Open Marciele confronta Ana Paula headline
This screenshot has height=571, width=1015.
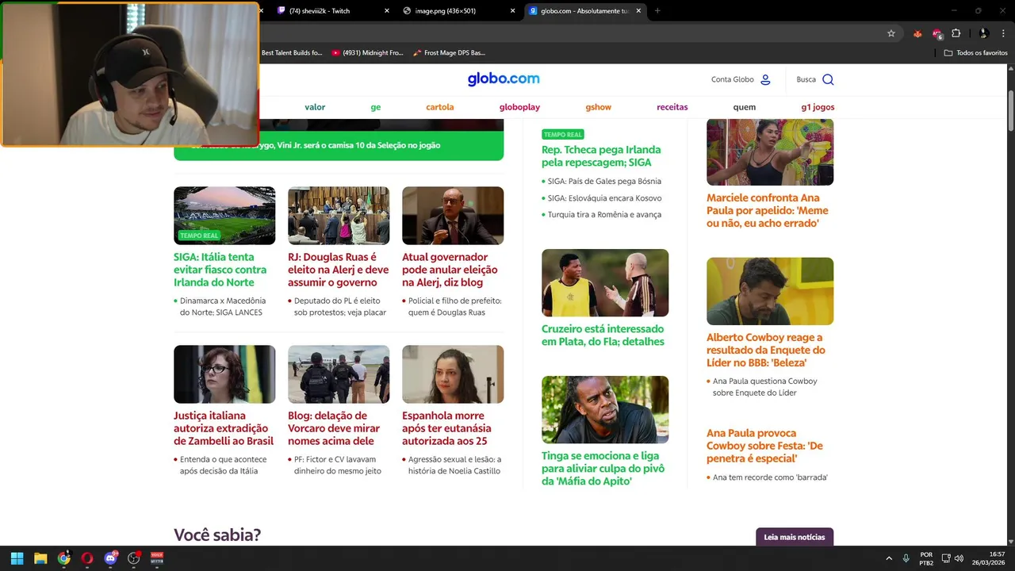(x=767, y=210)
